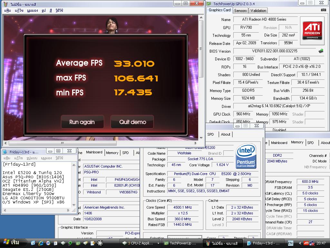This screenshot has width=330, height=248.
Task: Click the BIOS save chip icon in GPU-Z
Action: (x=321, y=51)
